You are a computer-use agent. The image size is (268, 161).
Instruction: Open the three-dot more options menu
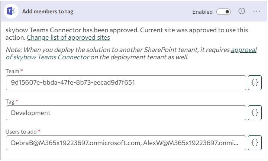point(256,11)
